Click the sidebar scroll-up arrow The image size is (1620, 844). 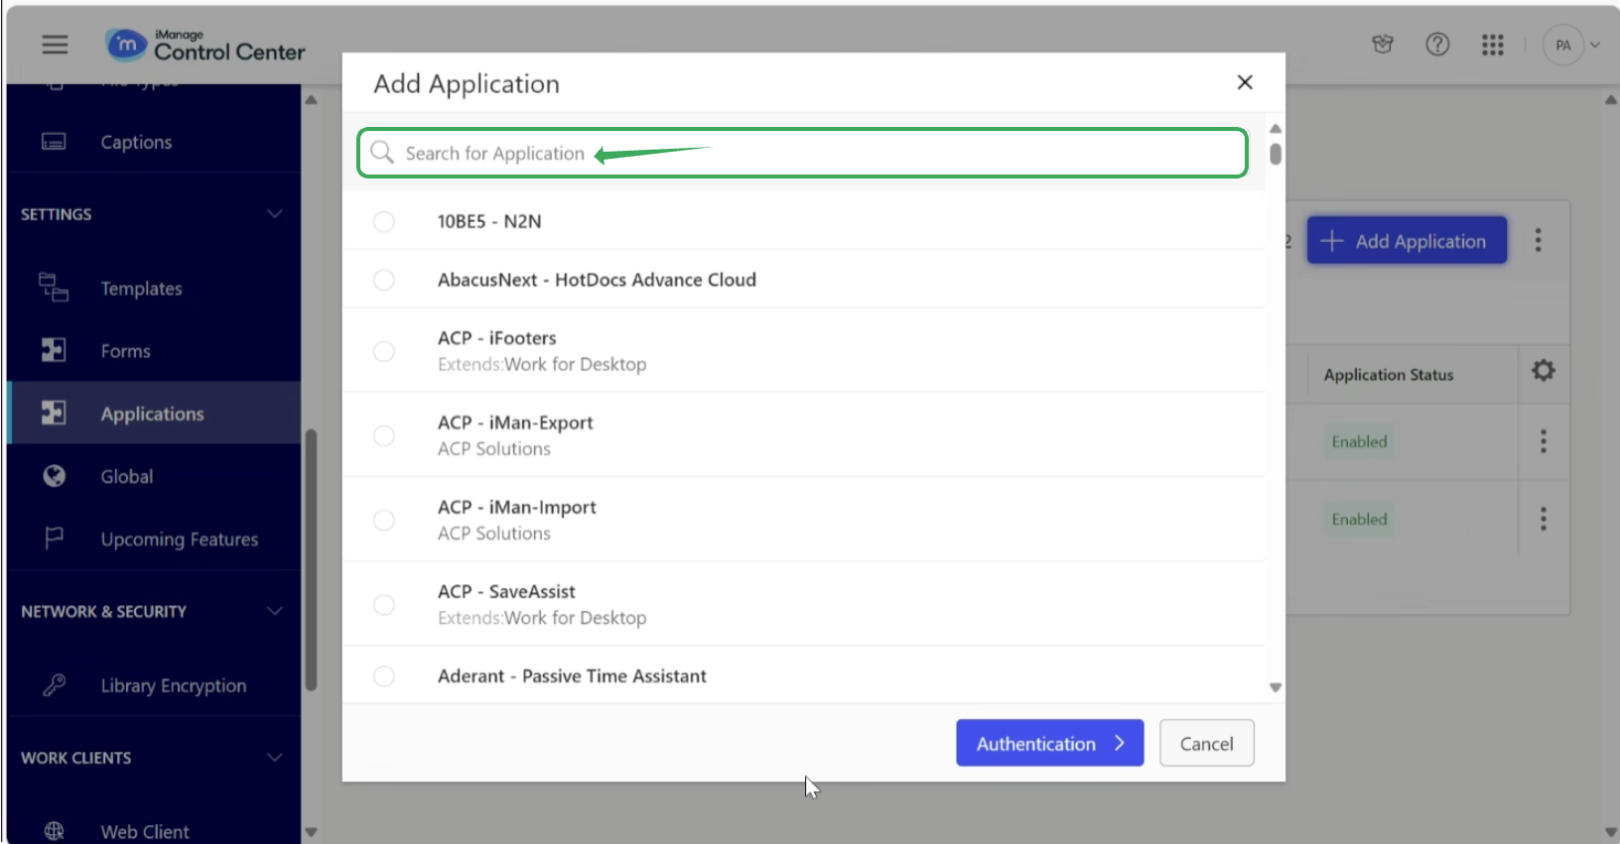(311, 100)
